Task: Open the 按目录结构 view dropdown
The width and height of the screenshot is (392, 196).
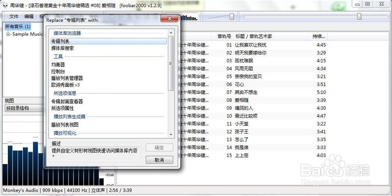Action: pos(24,108)
